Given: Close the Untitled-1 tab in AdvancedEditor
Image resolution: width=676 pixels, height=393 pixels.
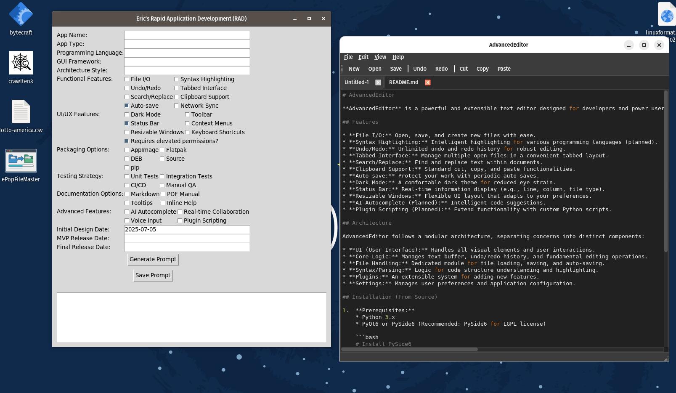Looking at the screenshot, I should click(378, 82).
